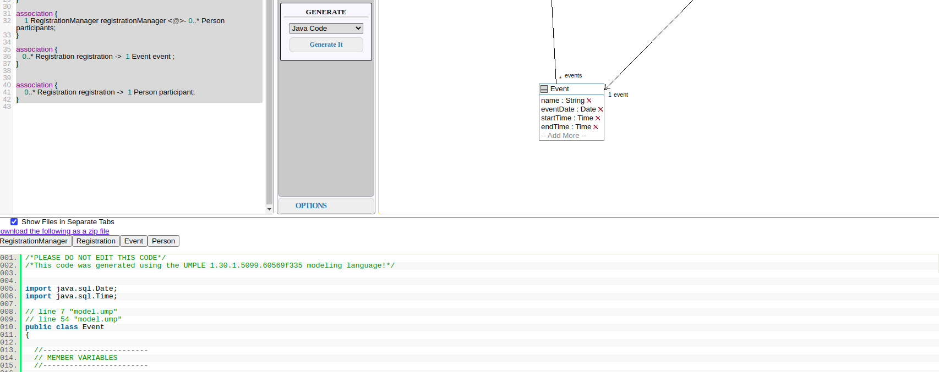
Task: Toggle Show Files in Separate Tabs
Action: tap(14, 222)
